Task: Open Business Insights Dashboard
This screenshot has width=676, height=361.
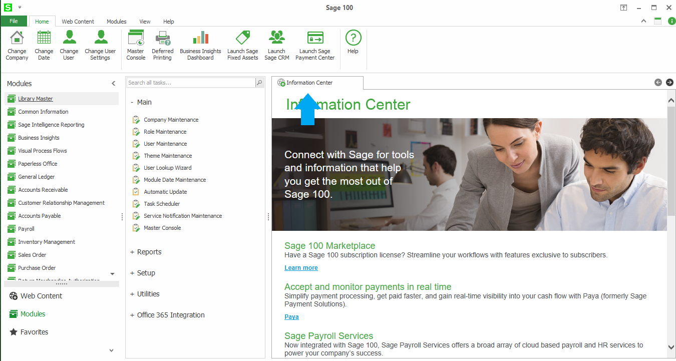Action: [200, 46]
